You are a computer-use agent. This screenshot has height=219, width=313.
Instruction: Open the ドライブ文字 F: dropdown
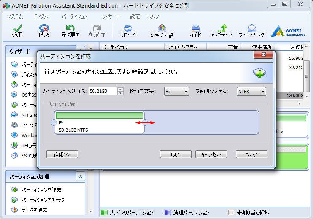pos(176,92)
